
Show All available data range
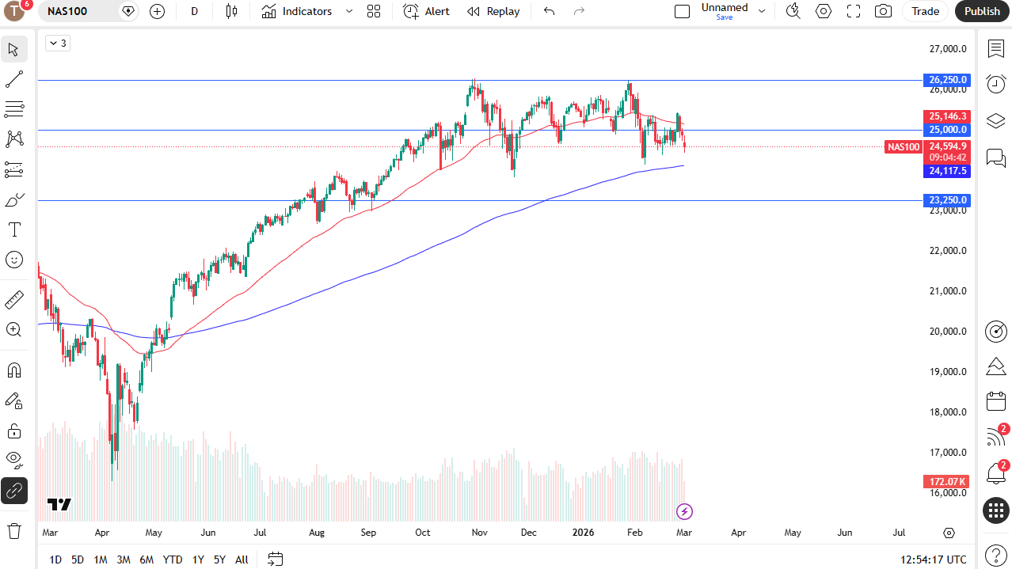(x=242, y=560)
